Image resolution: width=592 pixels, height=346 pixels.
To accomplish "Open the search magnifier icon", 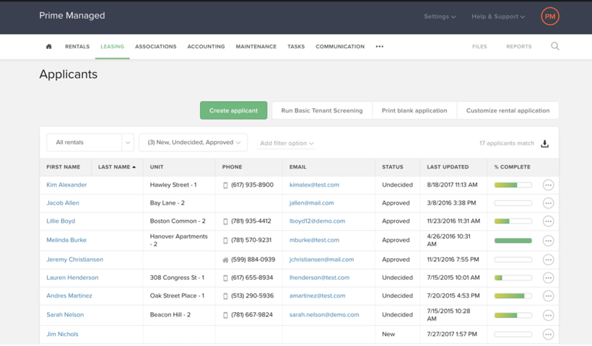I will point(554,46).
